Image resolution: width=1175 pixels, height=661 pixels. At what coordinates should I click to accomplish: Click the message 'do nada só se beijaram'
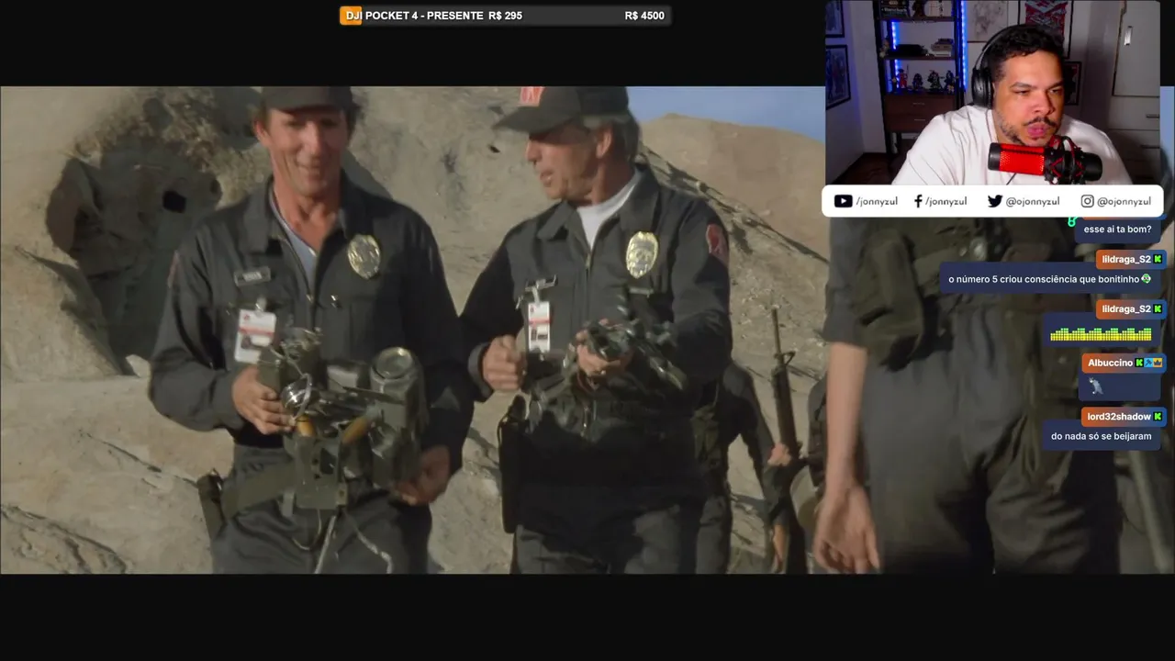tap(1102, 436)
